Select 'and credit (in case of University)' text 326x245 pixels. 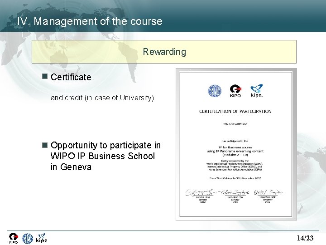pos(102,98)
